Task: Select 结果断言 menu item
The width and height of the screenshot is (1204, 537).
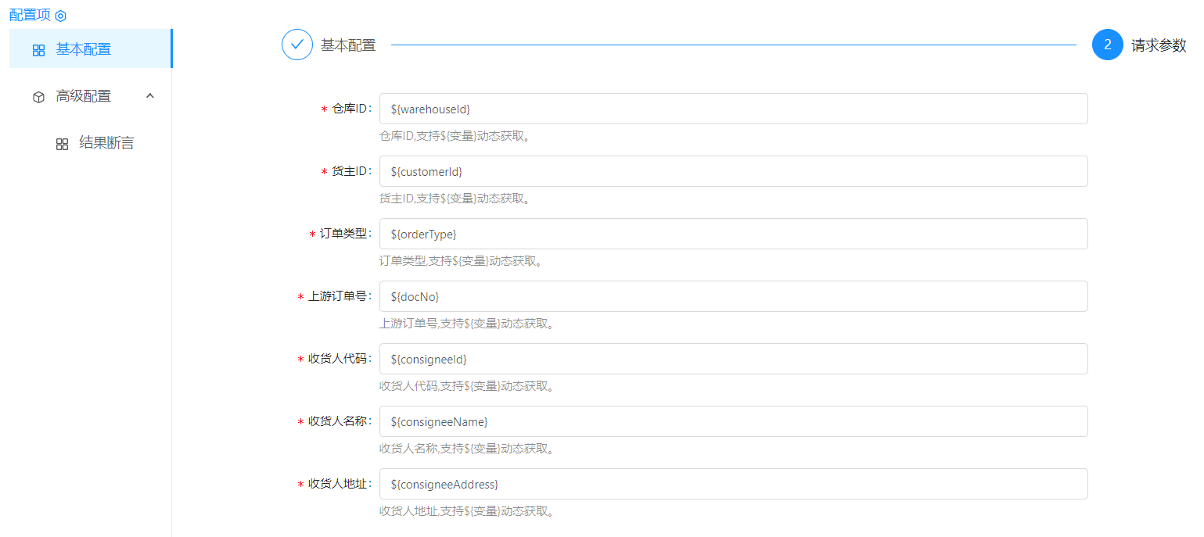Action: (x=106, y=143)
